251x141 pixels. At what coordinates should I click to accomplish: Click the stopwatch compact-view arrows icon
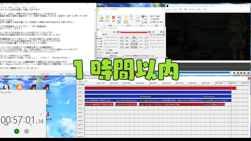41,115
